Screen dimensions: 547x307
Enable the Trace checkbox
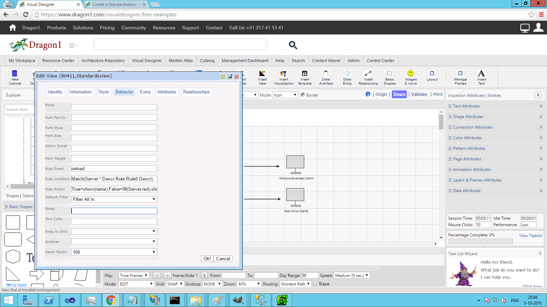click(x=315, y=283)
